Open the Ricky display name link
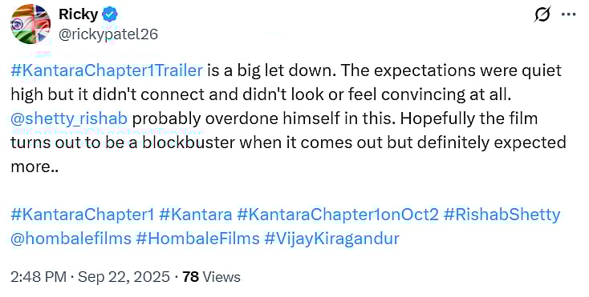The width and height of the screenshot is (589, 297). pyautogui.click(x=78, y=15)
